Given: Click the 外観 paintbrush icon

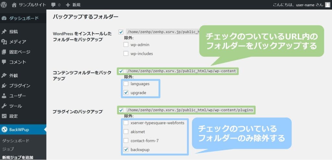Looking at the screenshot, I should 4,75.
